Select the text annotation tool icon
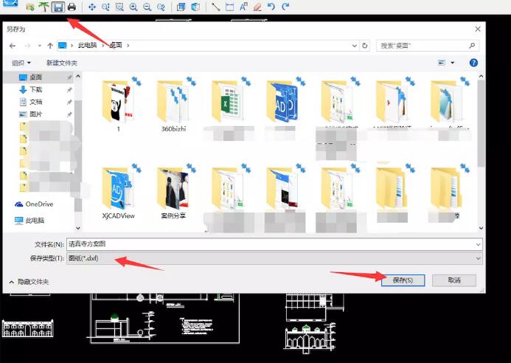This screenshot has height=363, width=511. coord(243,7)
